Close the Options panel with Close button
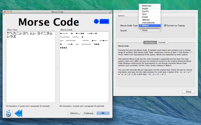201x125 pixels. tap(188, 92)
